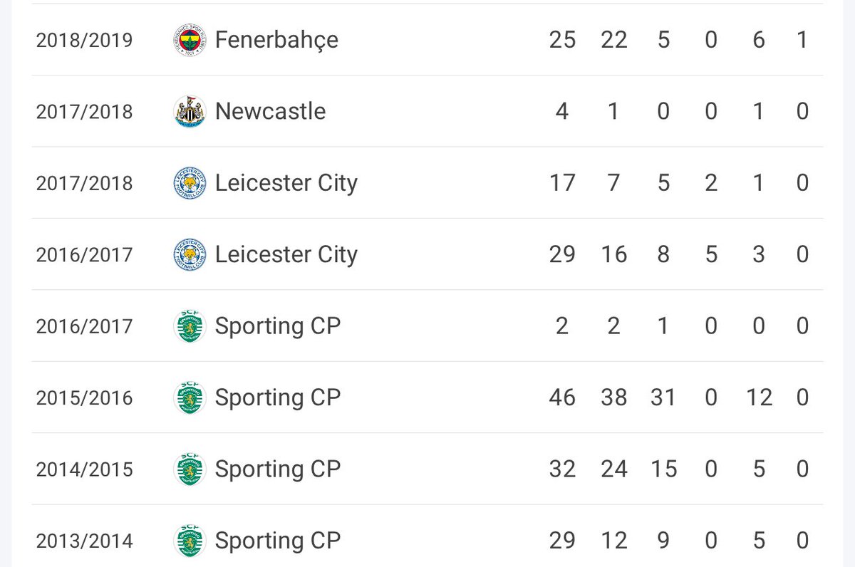The image size is (855, 567).
Task: Select Sporting CP name in 2015/2016 row
Action: click(x=278, y=398)
